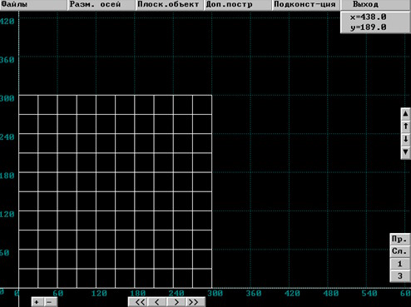Select the button labeled 1

[x=399, y=264]
